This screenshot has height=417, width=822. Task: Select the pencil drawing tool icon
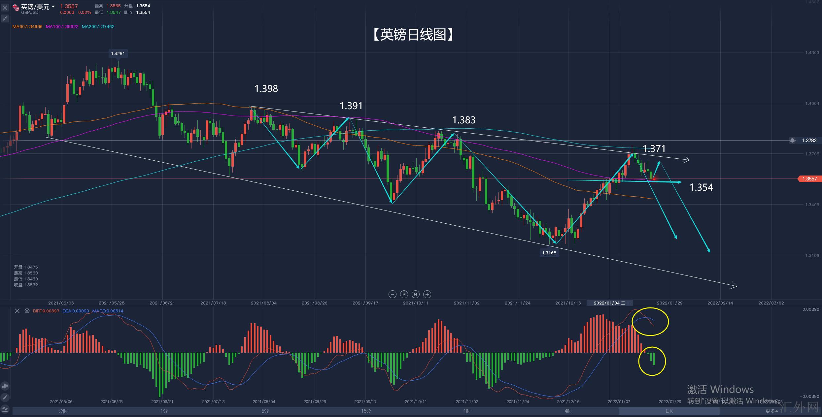point(5,398)
